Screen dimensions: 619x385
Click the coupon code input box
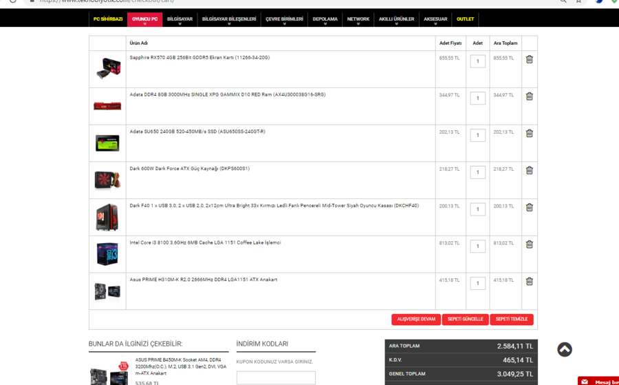click(276, 377)
